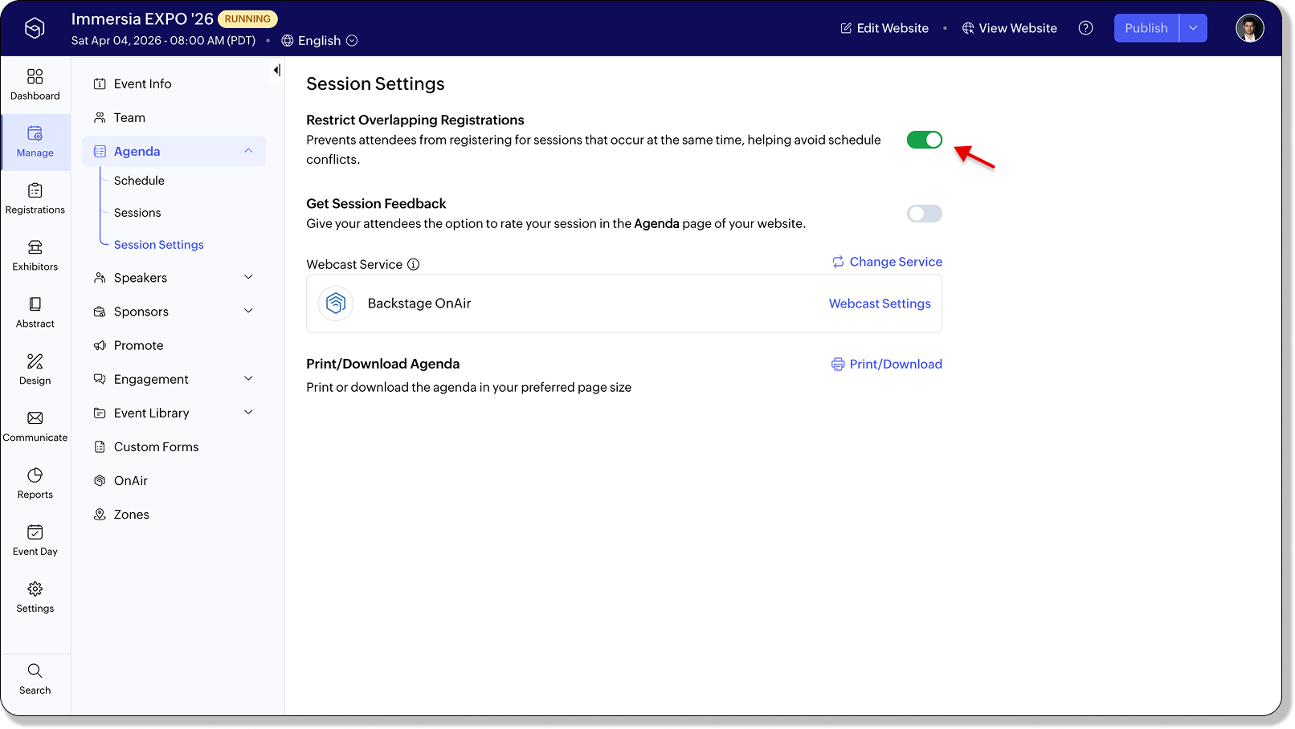Expand the Event Library section
This screenshot has width=1295, height=729.
[x=248, y=413]
